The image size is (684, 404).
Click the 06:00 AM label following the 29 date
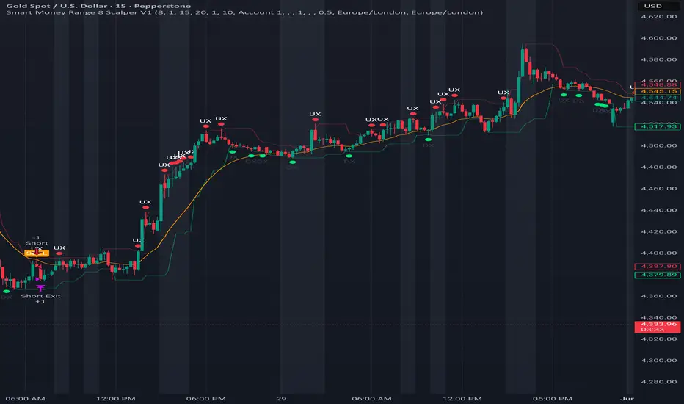371,398
